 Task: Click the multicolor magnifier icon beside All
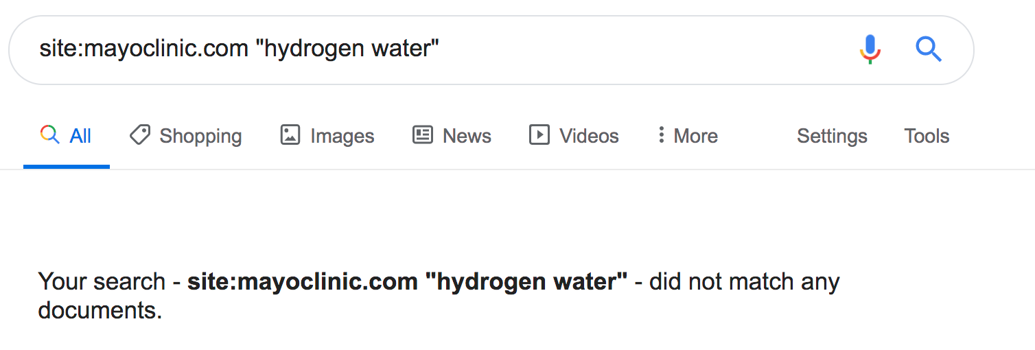pyautogui.click(x=49, y=135)
